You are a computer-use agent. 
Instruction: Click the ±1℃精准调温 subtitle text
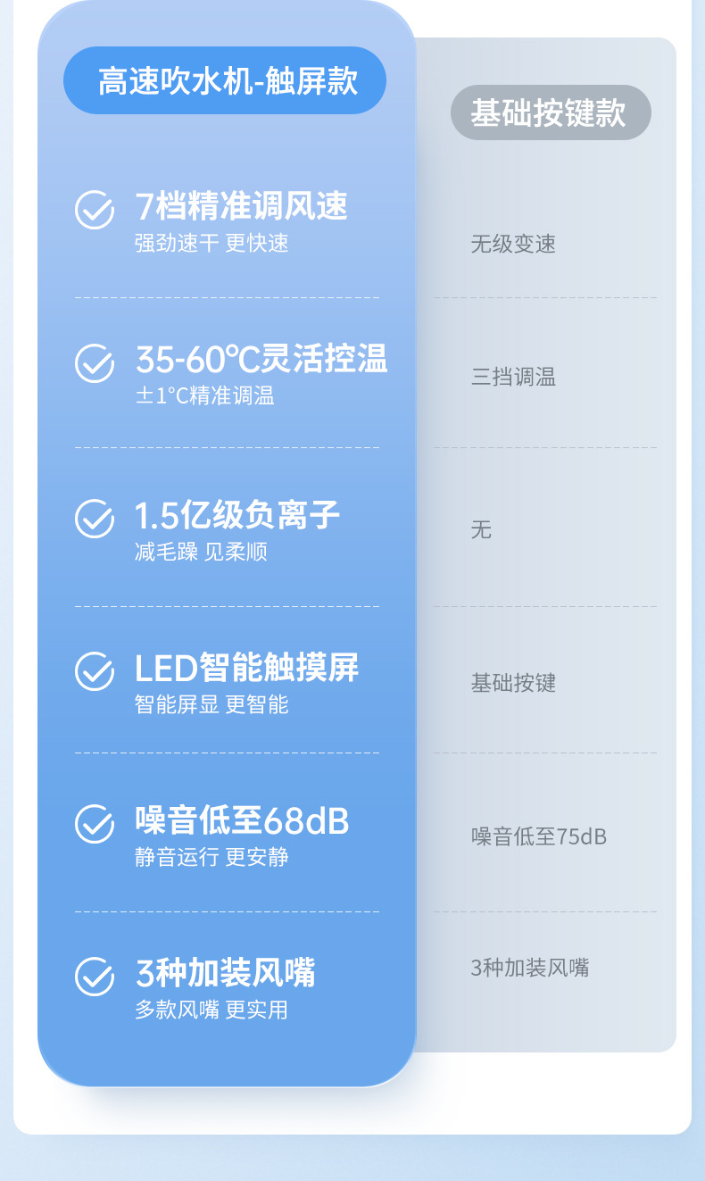pos(204,396)
